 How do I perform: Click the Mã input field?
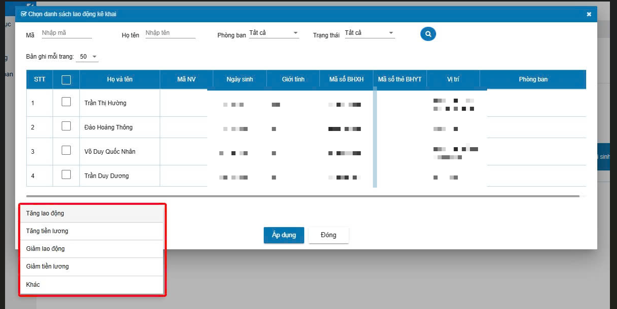[x=66, y=33]
